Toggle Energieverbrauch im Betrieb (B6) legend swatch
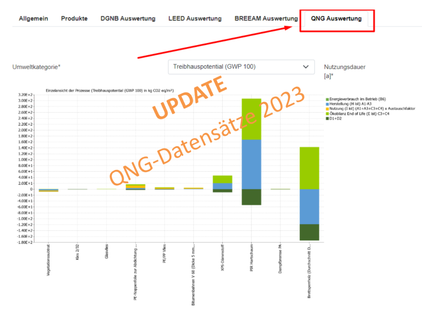This screenshot has height=325, width=422. click(x=327, y=99)
